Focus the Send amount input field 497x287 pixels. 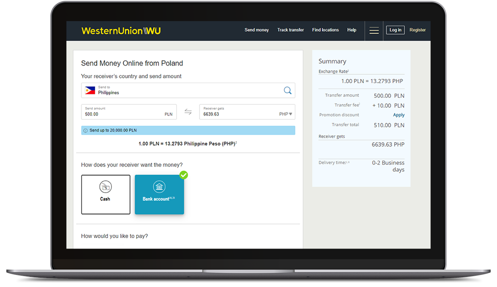[x=123, y=114]
